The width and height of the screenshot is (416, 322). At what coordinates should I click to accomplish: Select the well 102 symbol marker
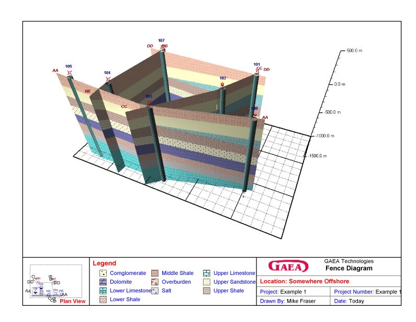pyautogui.click(x=222, y=84)
